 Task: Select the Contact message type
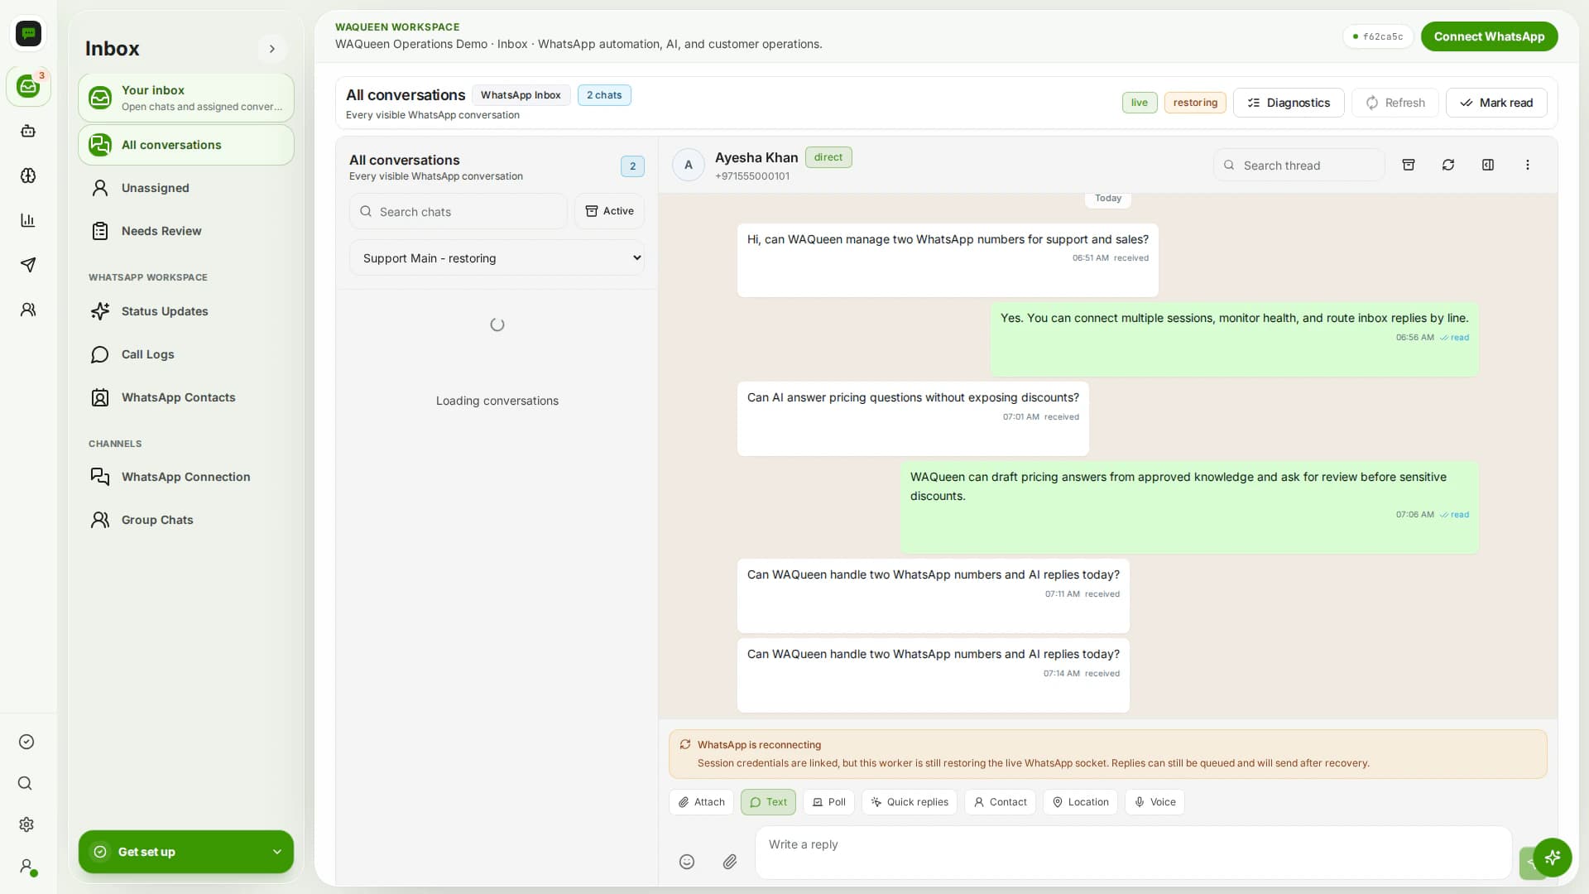(x=1000, y=802)
